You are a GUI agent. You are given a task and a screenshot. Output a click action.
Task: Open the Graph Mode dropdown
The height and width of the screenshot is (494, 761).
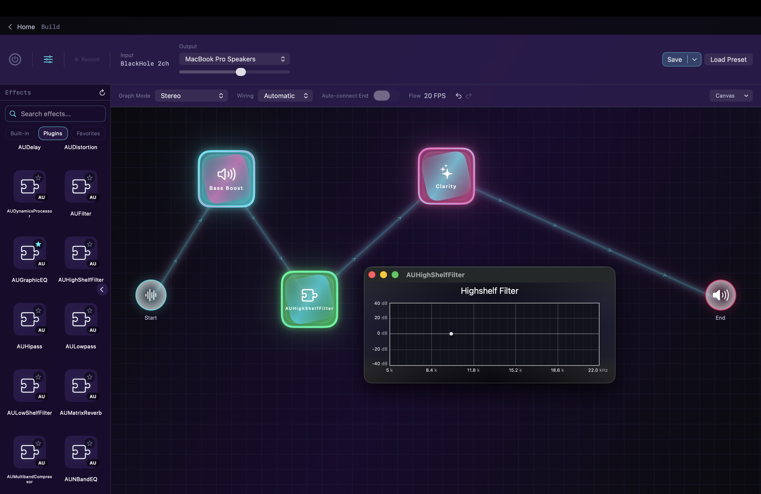click(x=191, y=96)
